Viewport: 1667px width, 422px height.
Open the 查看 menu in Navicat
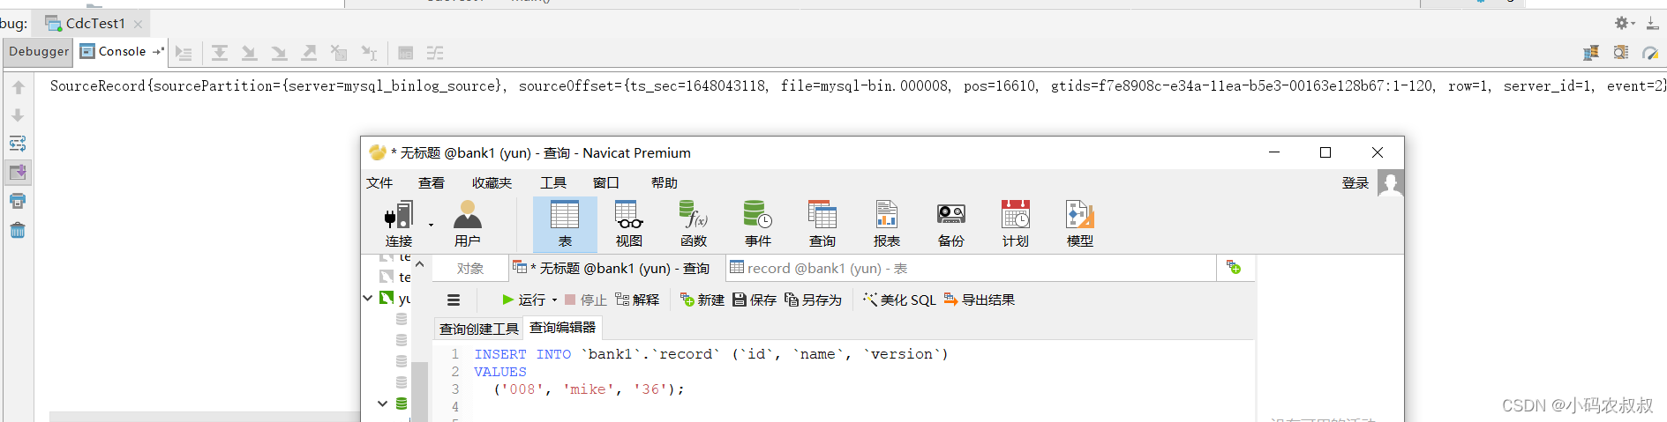(x=432, y=183)
